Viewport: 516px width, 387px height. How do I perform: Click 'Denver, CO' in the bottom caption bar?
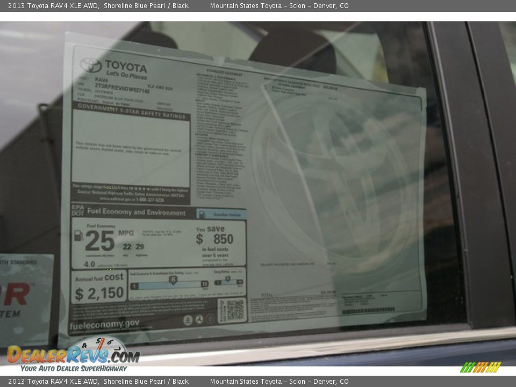(x=331, y=382)
